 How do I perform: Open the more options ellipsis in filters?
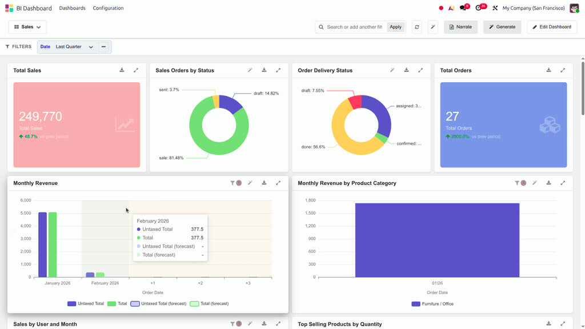(104, 47)
